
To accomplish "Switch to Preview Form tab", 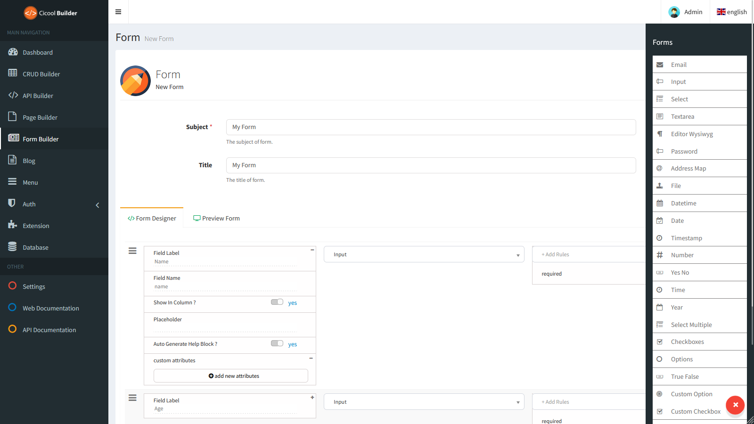I will click(216, 218).
